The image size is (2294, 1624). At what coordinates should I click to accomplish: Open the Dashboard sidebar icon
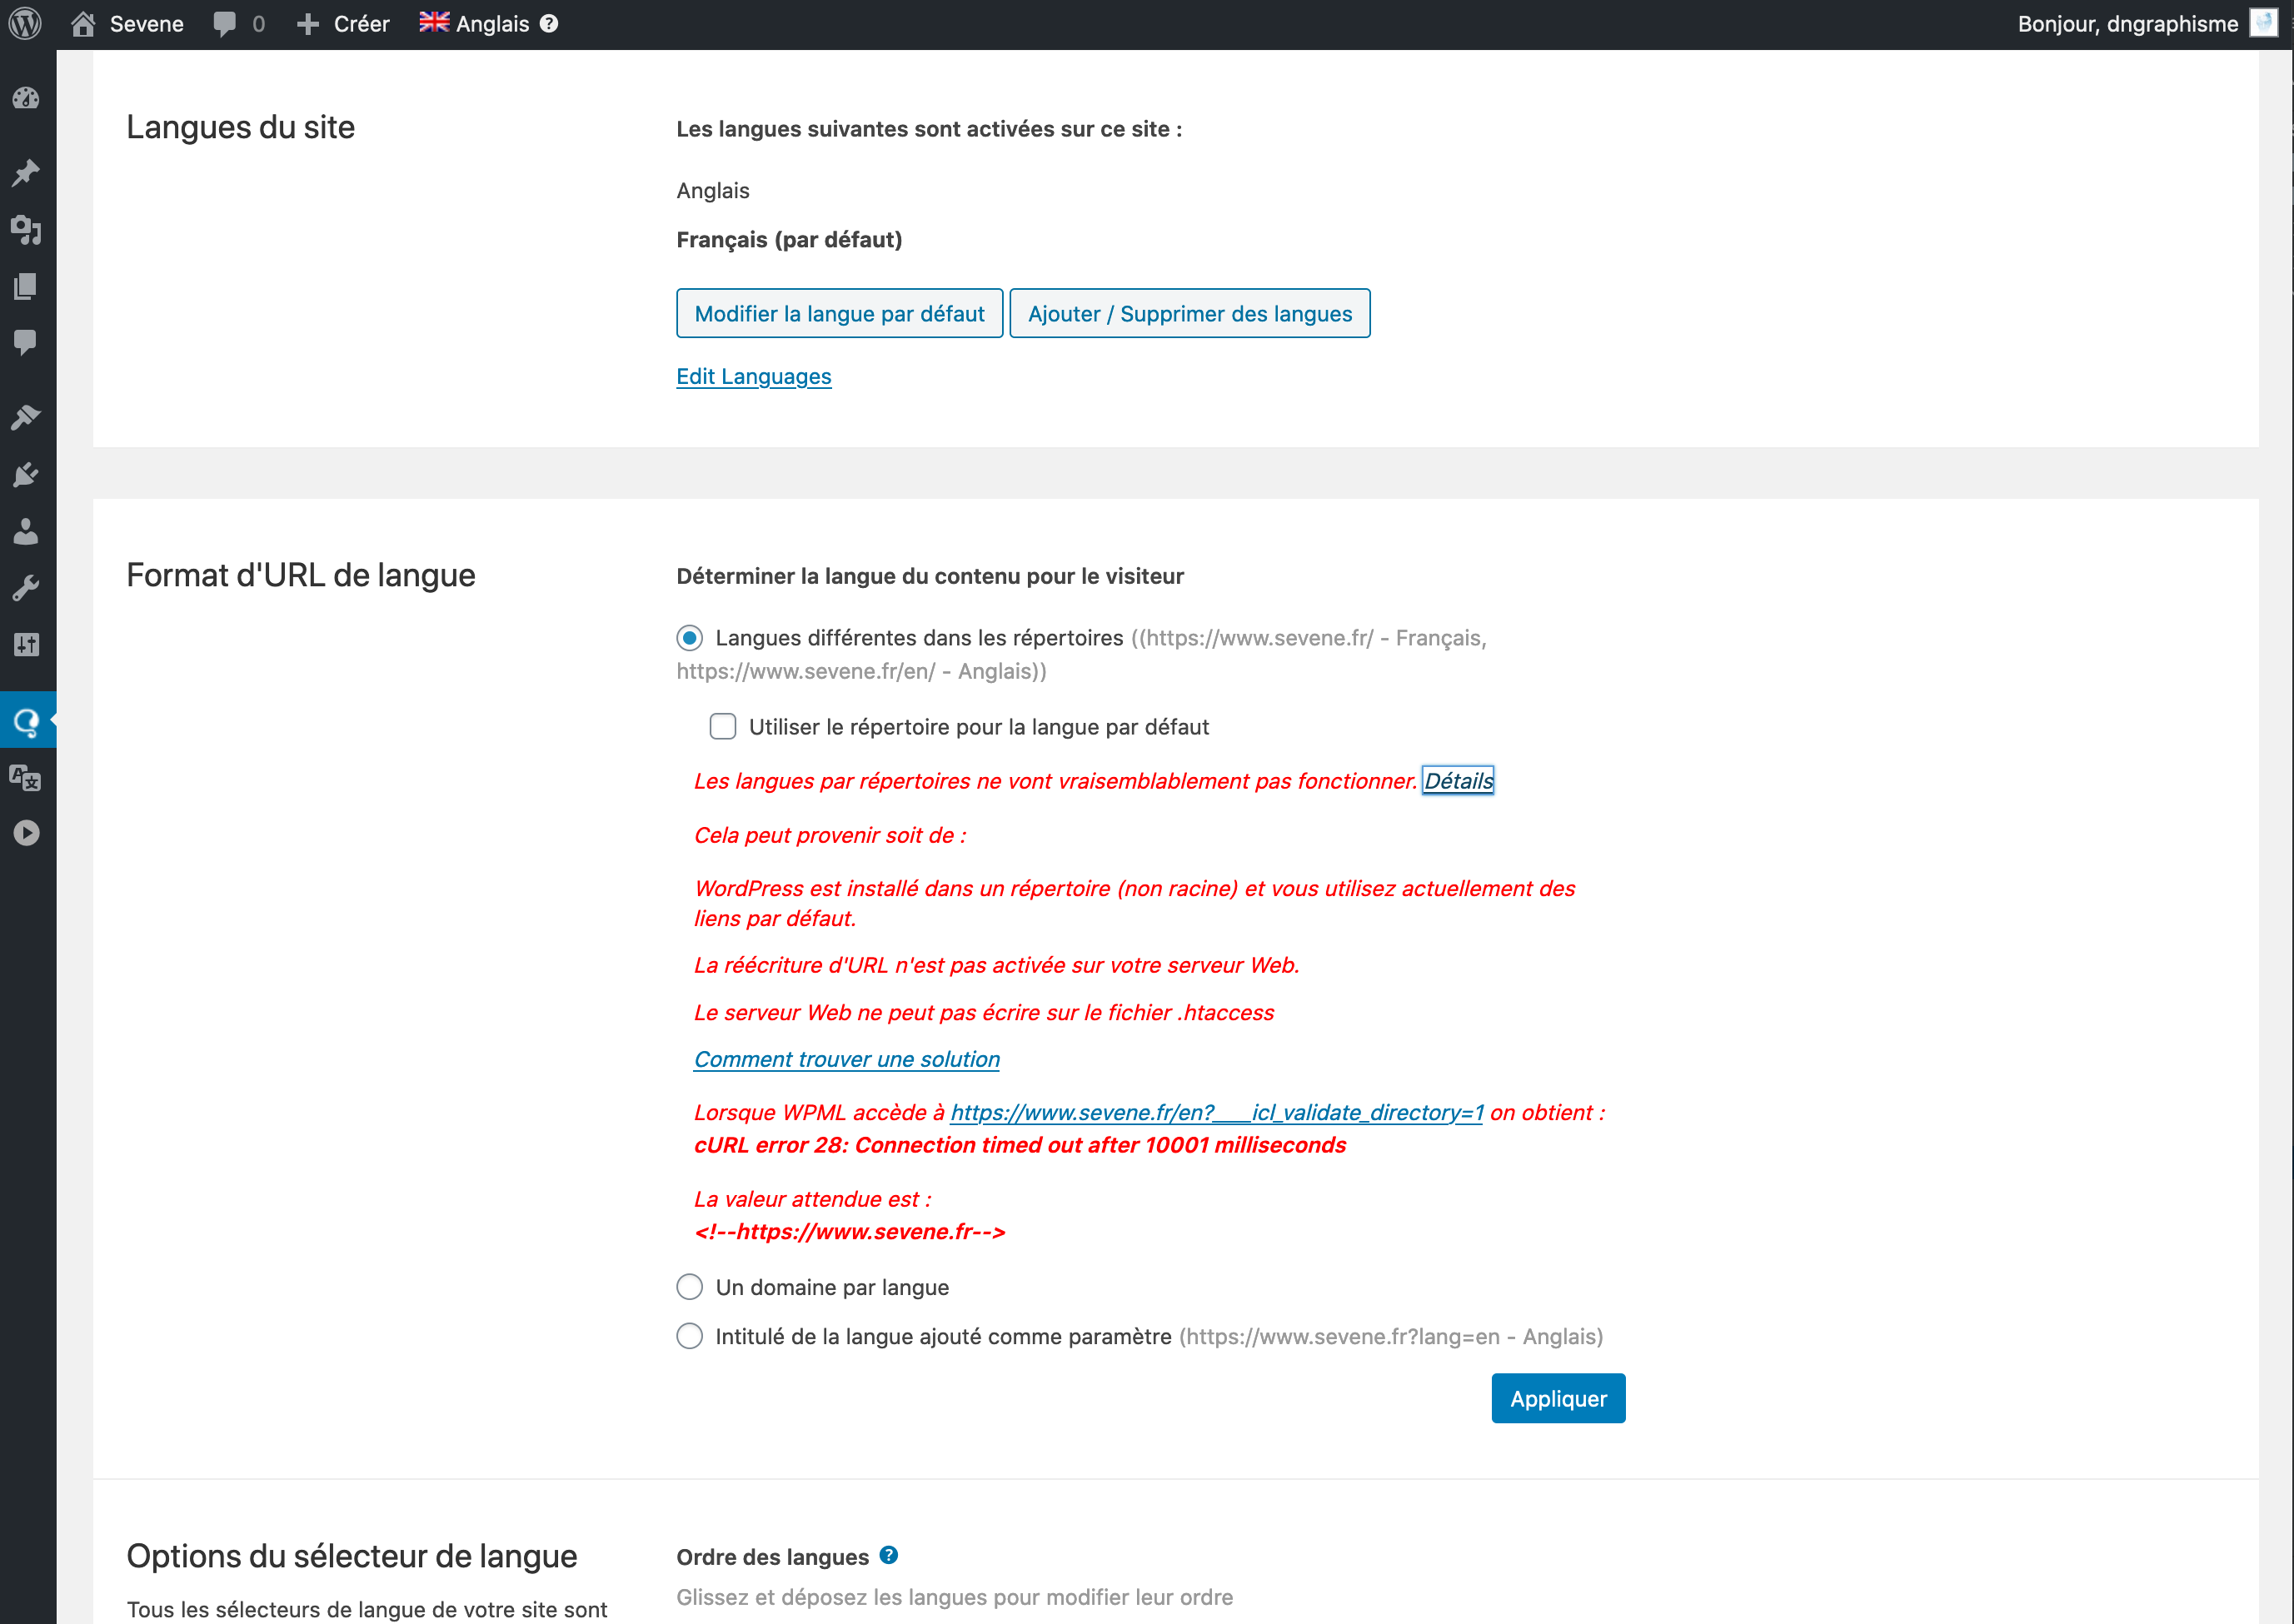pos(26,98)
